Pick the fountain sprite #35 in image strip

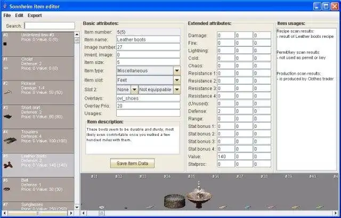pyautogui.click(x=199, y=195)
